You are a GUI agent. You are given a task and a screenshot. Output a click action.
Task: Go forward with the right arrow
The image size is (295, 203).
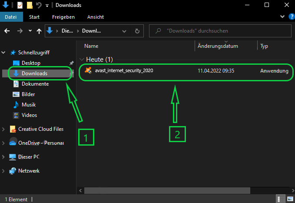20,31
